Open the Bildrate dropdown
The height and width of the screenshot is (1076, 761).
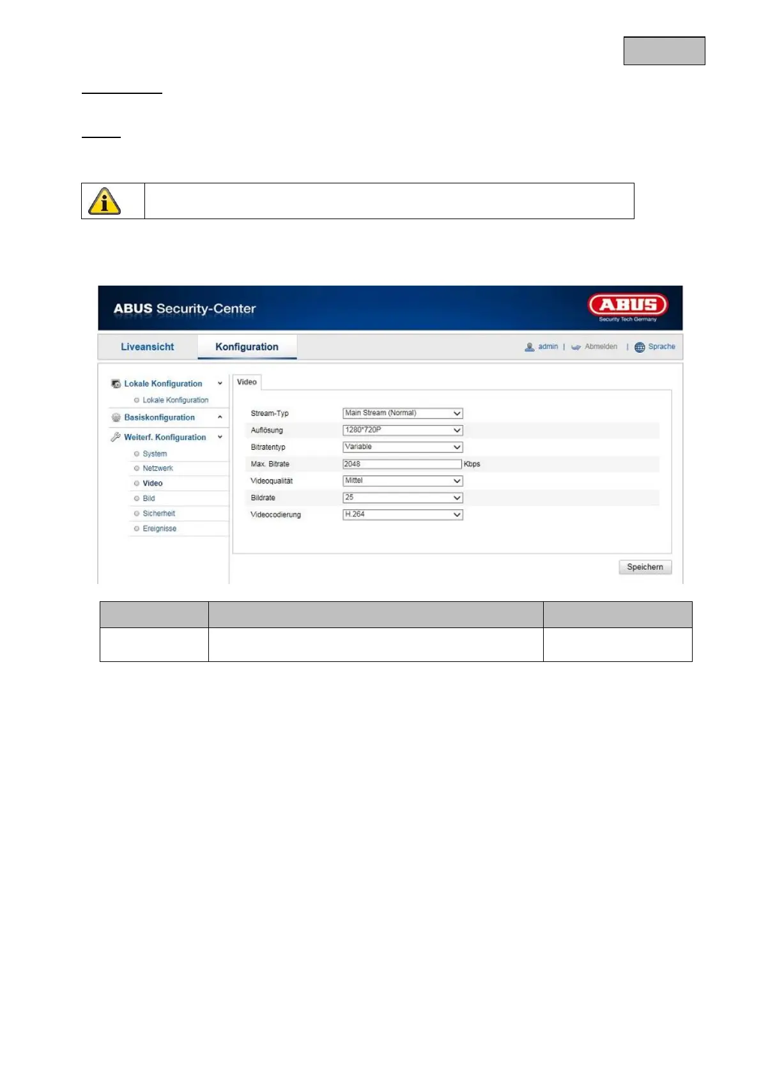403,498
